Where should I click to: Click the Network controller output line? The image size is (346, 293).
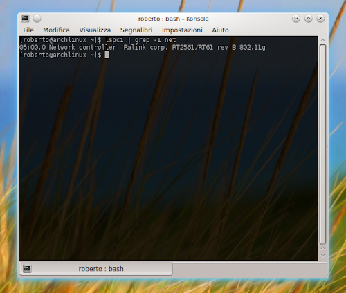click(143, 48)
